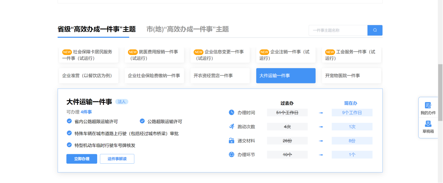Click the search magnifier button
This screenshot has height=183, width=443.
tap(375, 30)
